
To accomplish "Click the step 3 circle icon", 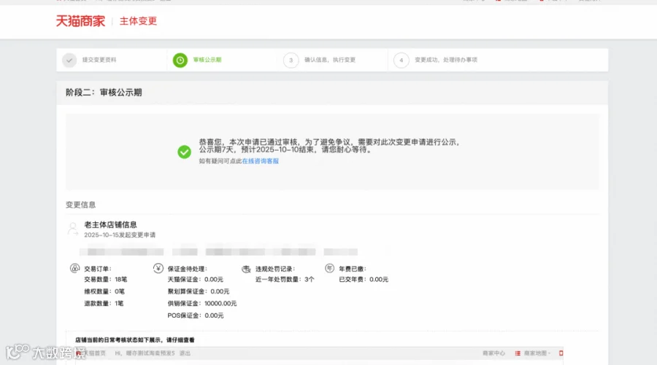I will tap(291, 60).
